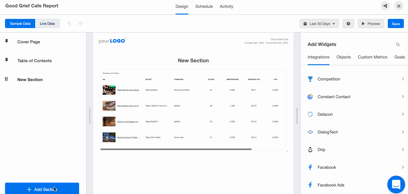Click the Cover Page pin icon

pos(6,42)
